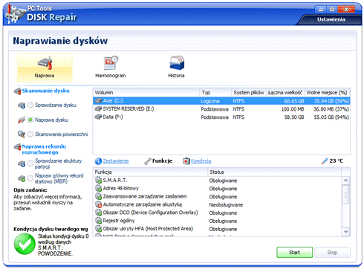Image resolution: width=364 pixels, height=269 pixels.
Task: Click the thermometer temperature icon
Action: coord(325,161)
